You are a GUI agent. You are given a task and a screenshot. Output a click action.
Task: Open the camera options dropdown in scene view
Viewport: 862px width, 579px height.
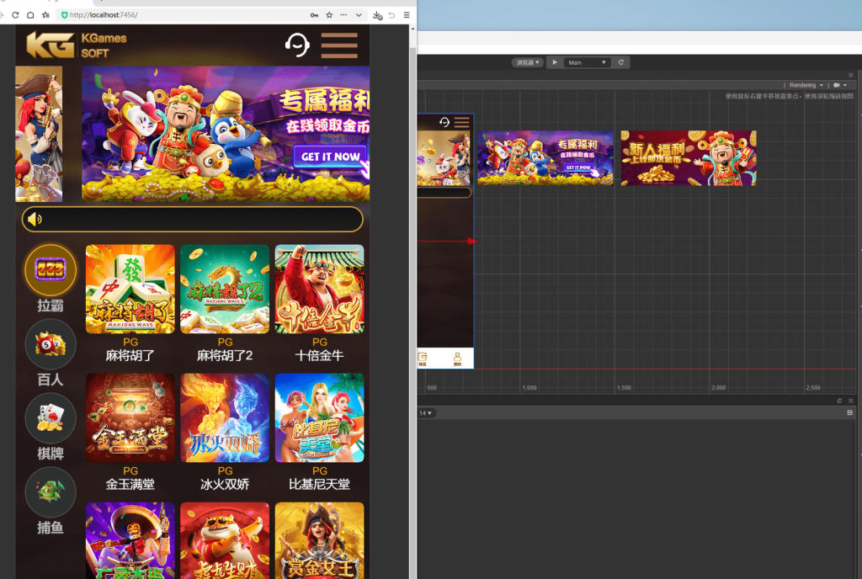pos(839,85)
